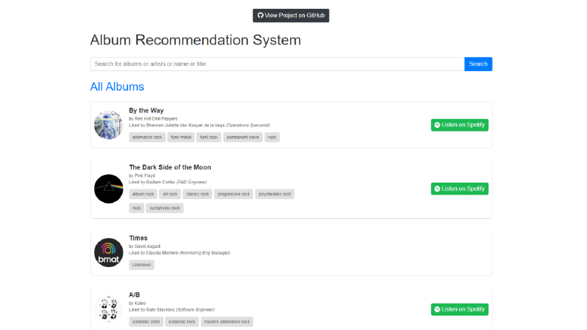Select The Dark Side of the Moon title
The height and width of the screenshot is (330, 587).
tap(170, 168)
